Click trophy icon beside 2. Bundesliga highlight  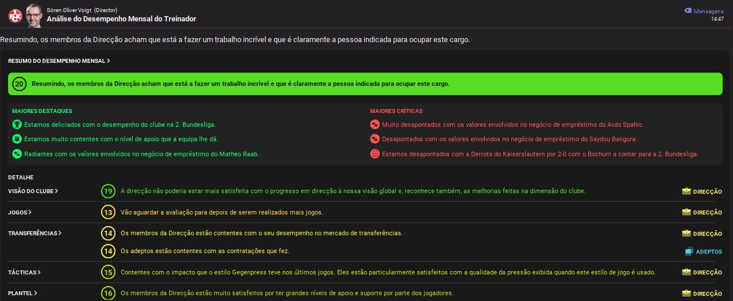tap(17, 124)
